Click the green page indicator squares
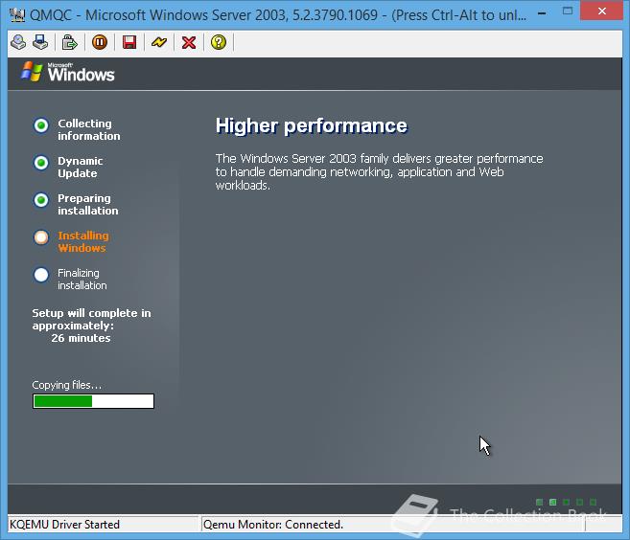Viewport: 630px width, 540px height. click(566, 502)
